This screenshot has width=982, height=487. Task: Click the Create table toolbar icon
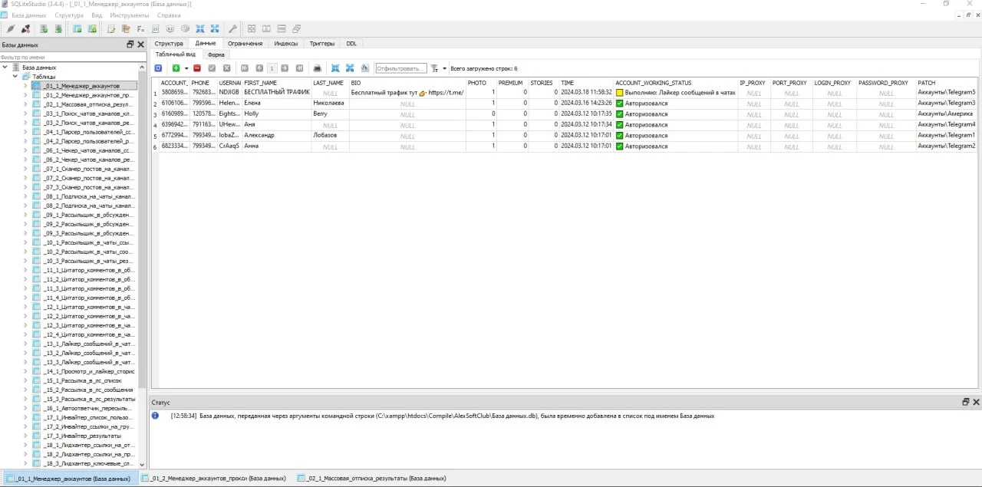pos(77,29)
